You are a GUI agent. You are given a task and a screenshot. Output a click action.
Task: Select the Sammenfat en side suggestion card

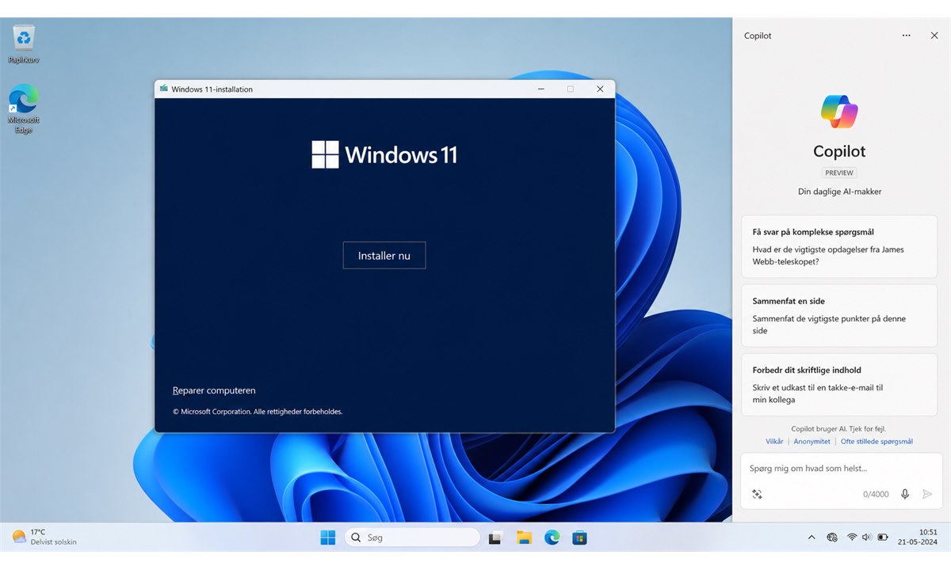pos(839,316)
